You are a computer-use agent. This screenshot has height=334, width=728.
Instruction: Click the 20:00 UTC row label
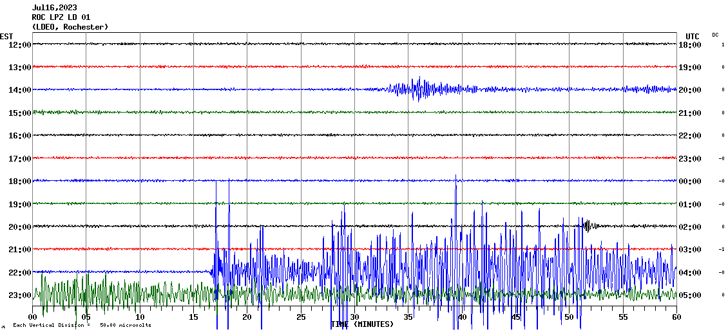(690, 90)
